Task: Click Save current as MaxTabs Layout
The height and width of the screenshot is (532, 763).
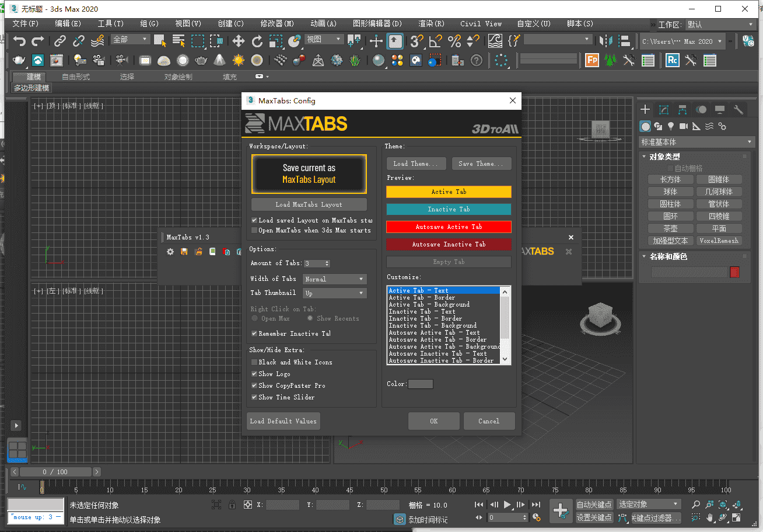Action: point(309,174)
